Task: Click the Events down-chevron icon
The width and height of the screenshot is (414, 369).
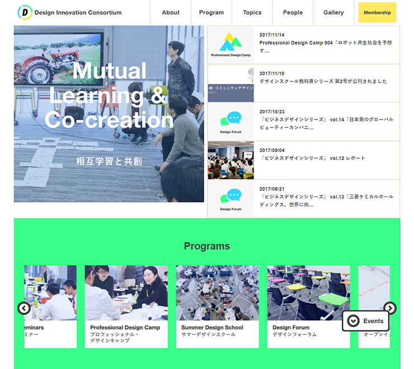Action: click(x=353, y=321)
